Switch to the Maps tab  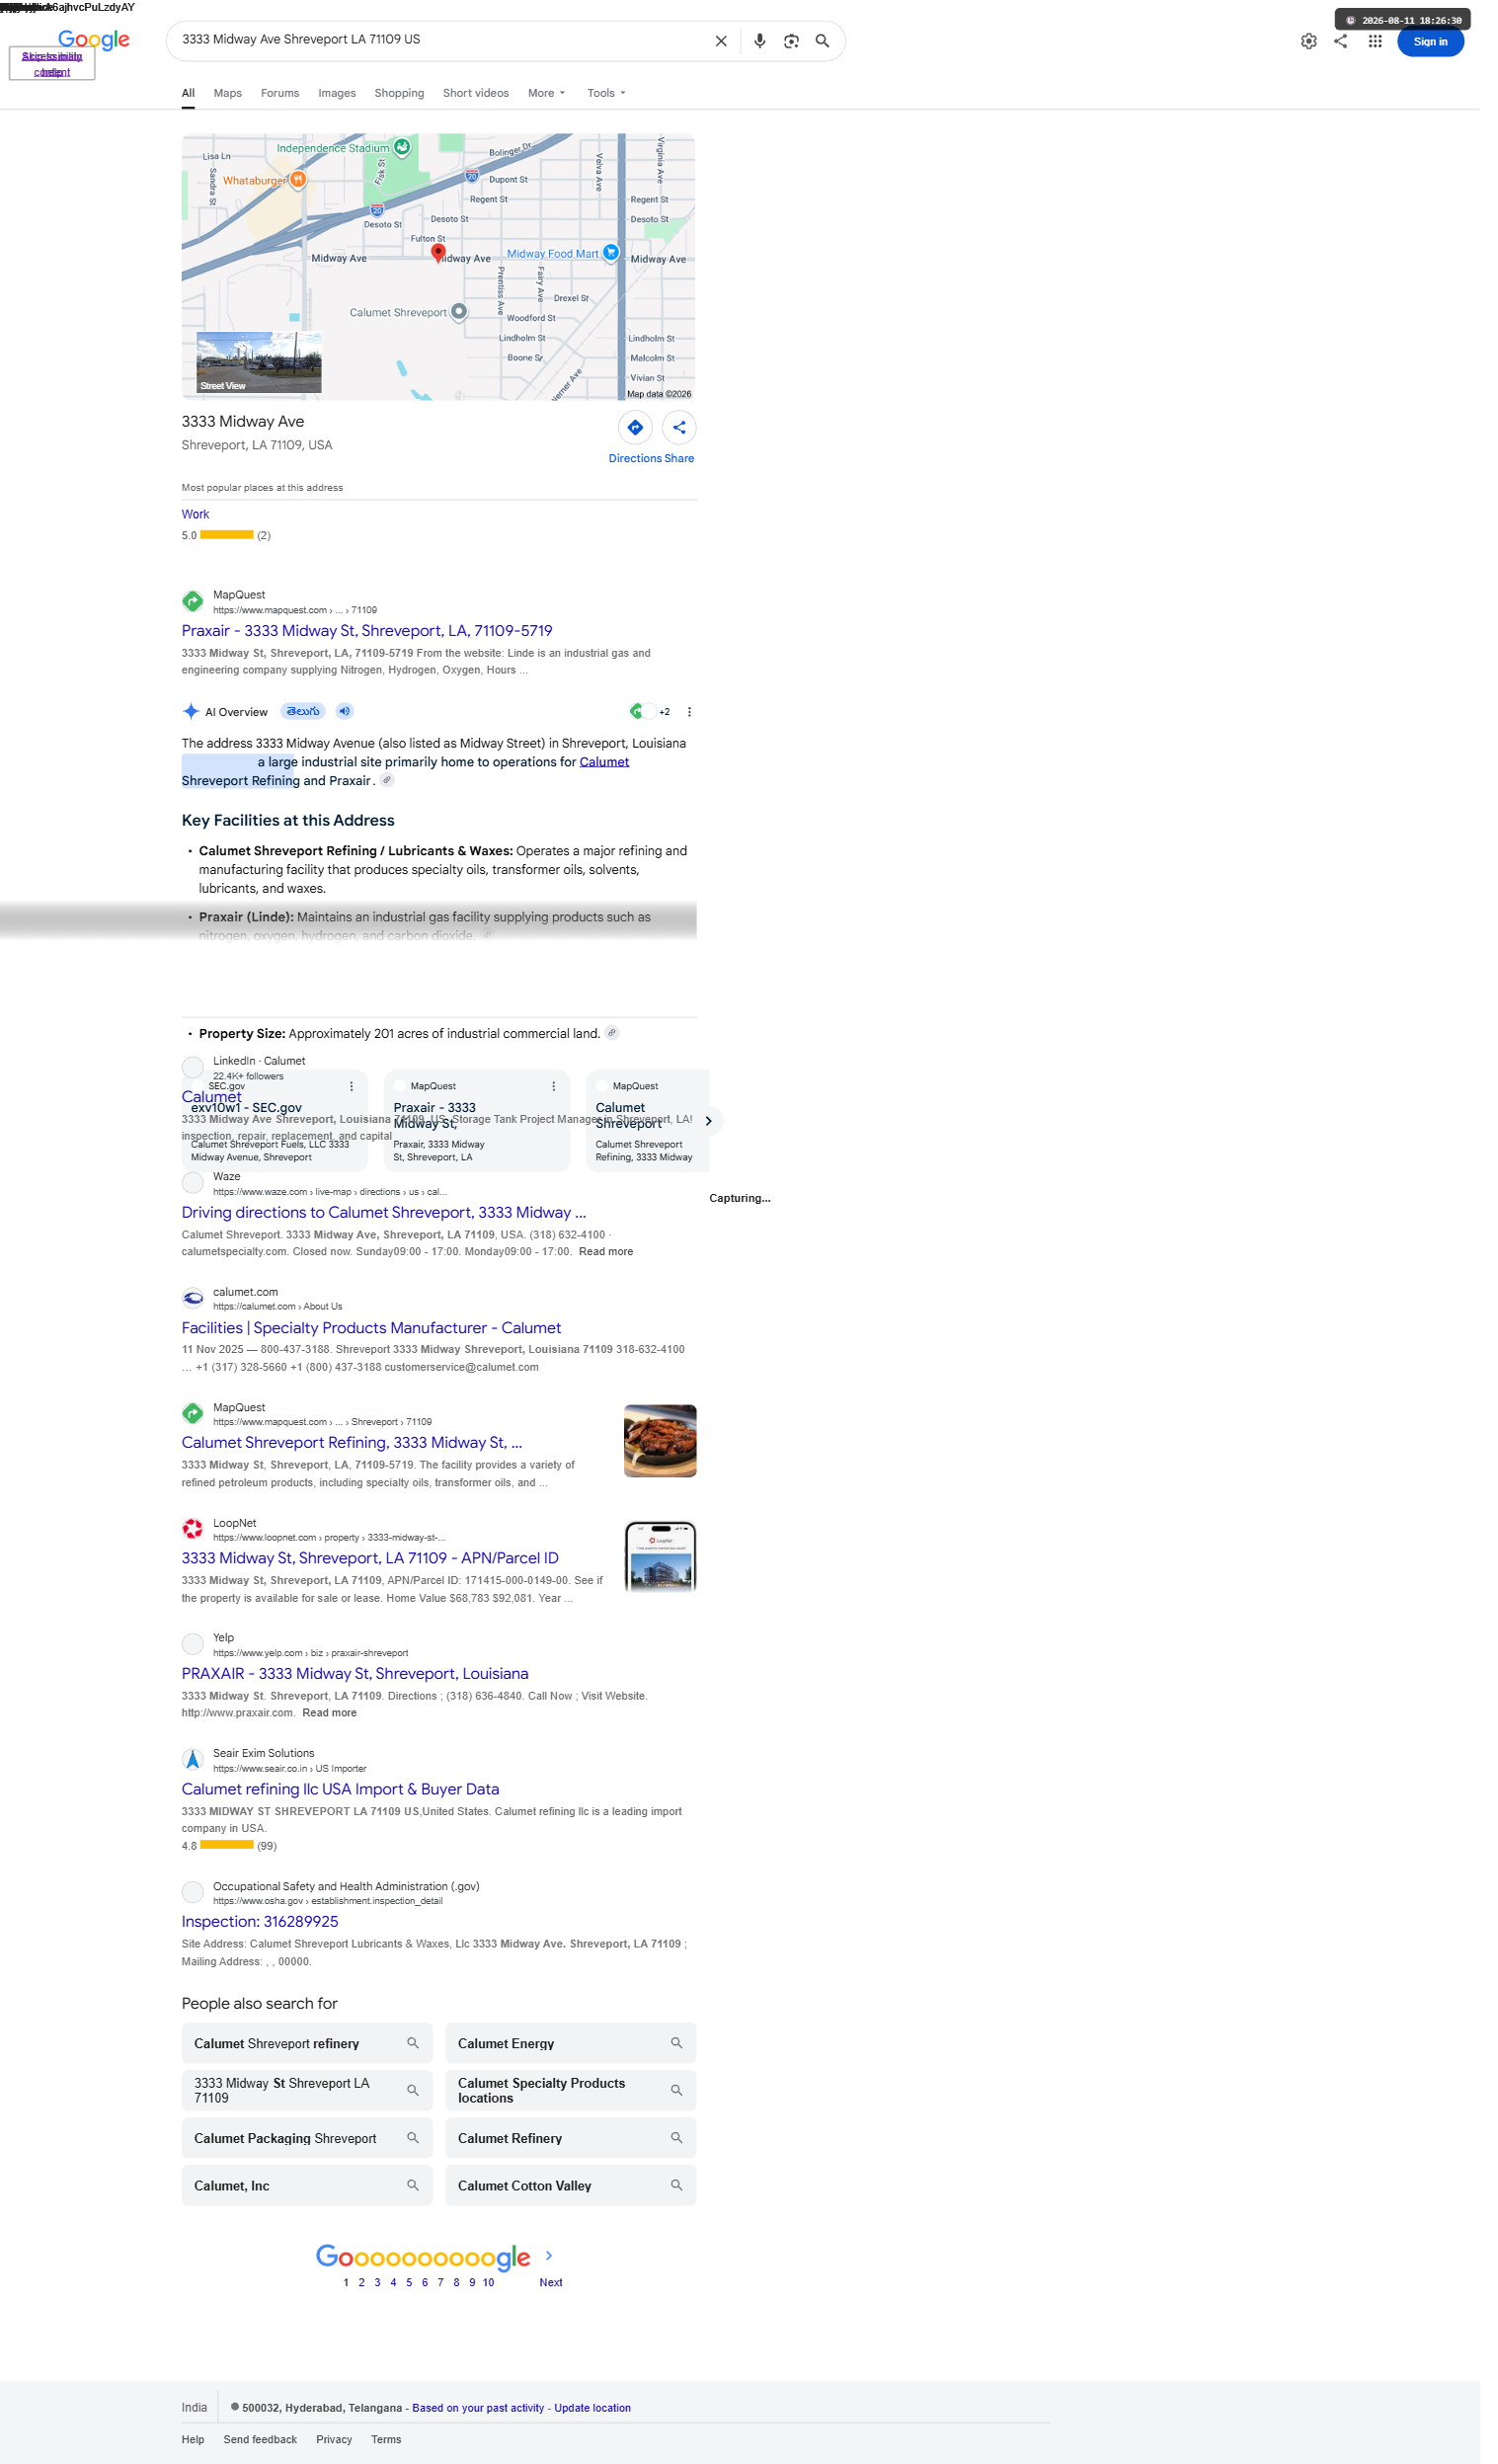[x=228, y=93]
